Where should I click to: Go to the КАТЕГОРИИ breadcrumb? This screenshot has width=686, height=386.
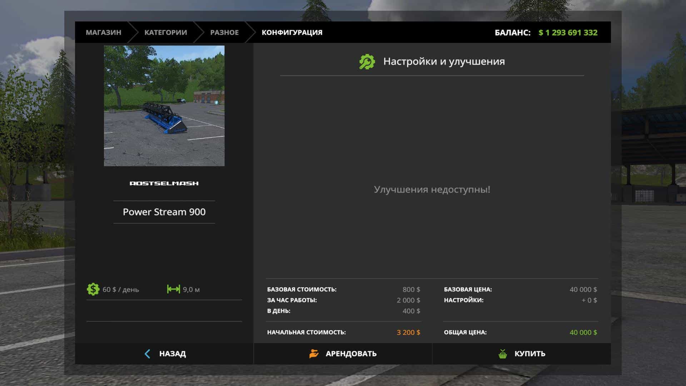(x=165, y=33)
